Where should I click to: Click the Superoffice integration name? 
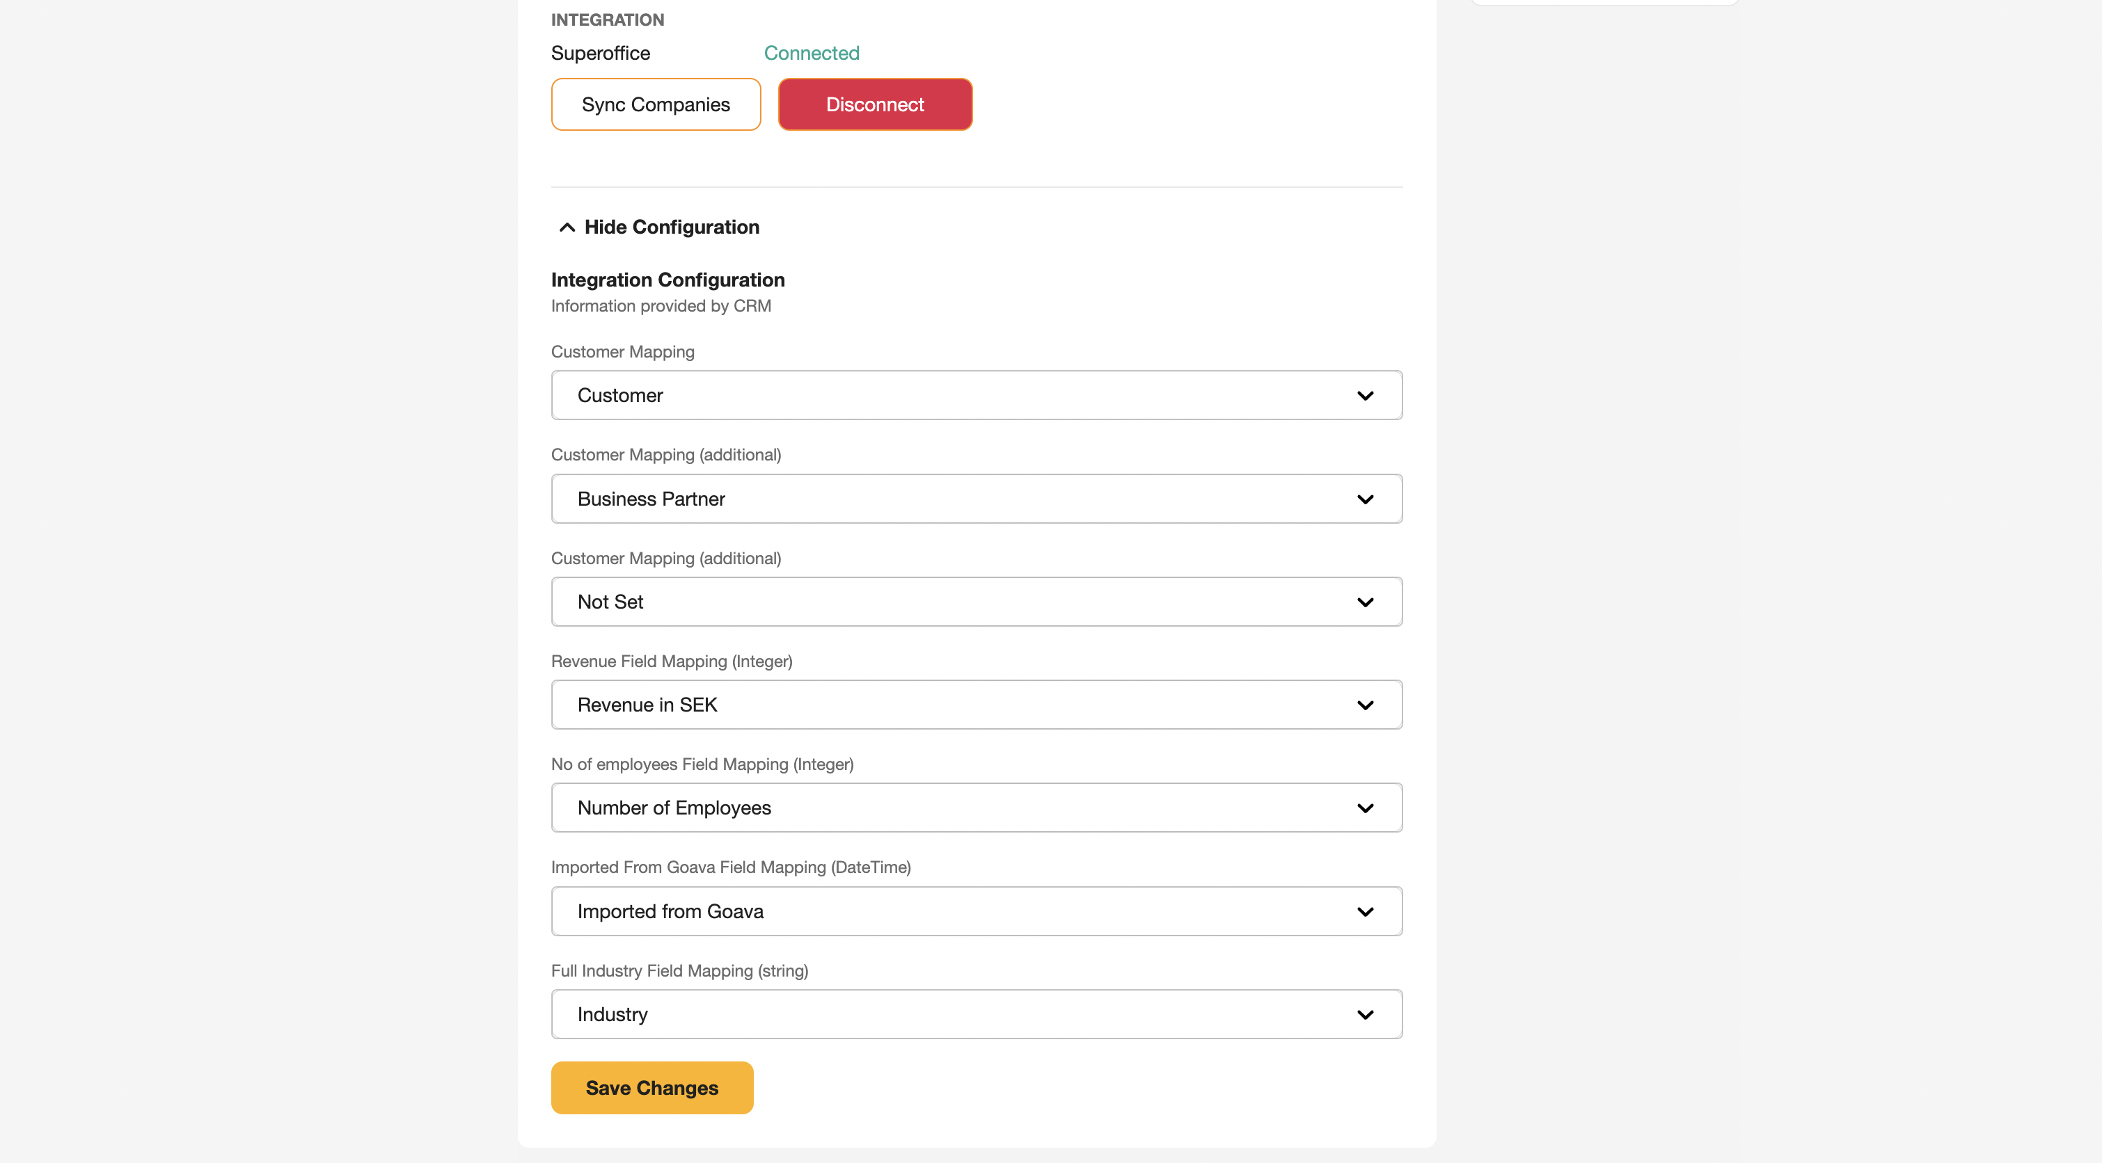point(601,53)
